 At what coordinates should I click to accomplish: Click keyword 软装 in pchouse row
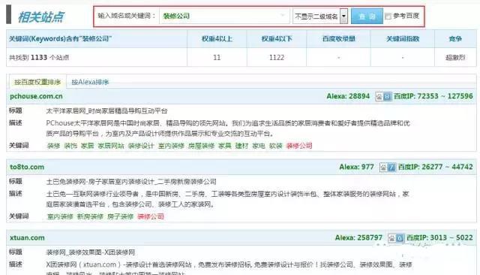[275, 146]
